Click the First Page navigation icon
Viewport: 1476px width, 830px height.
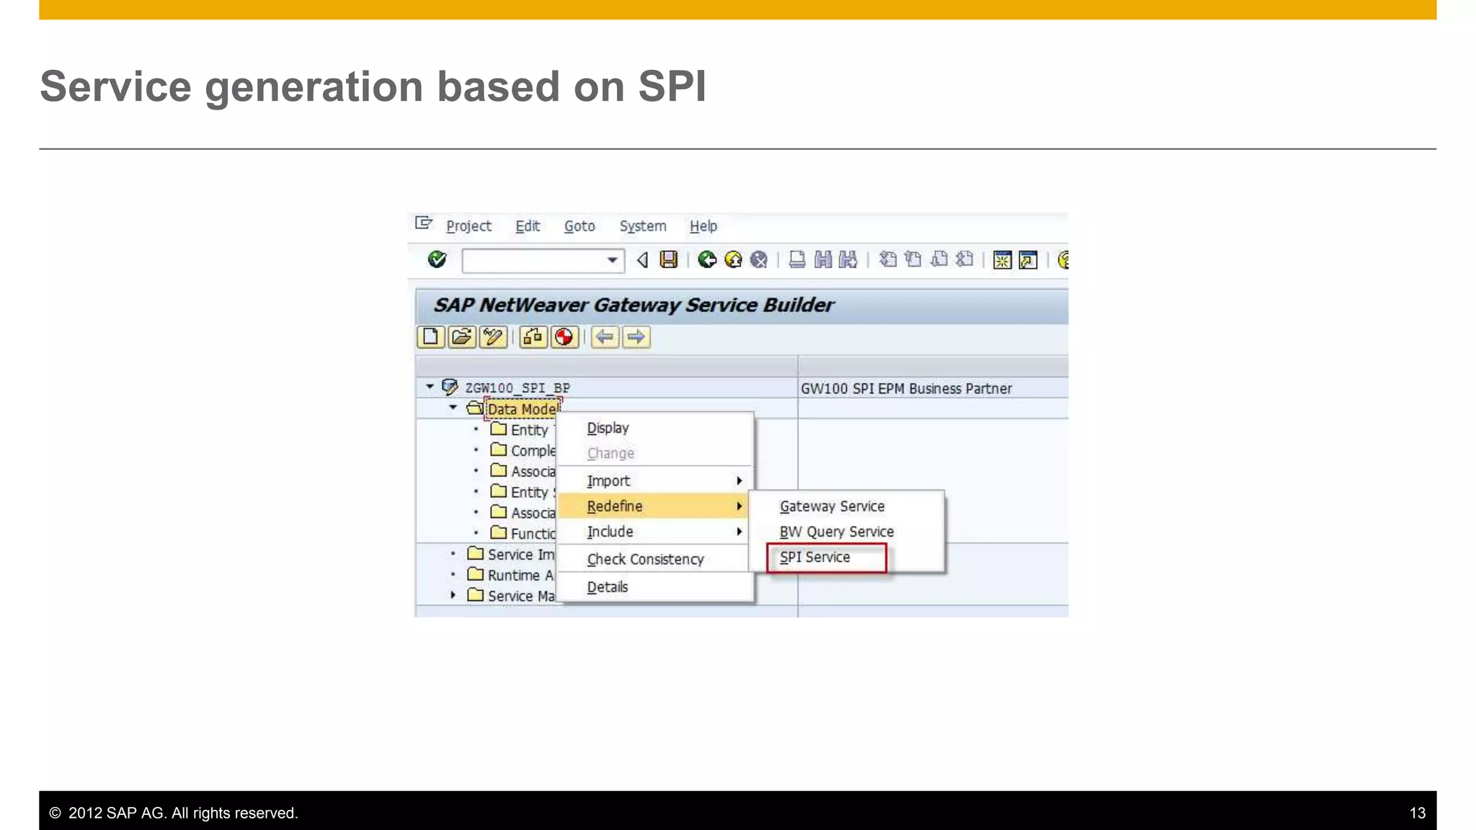888,259
